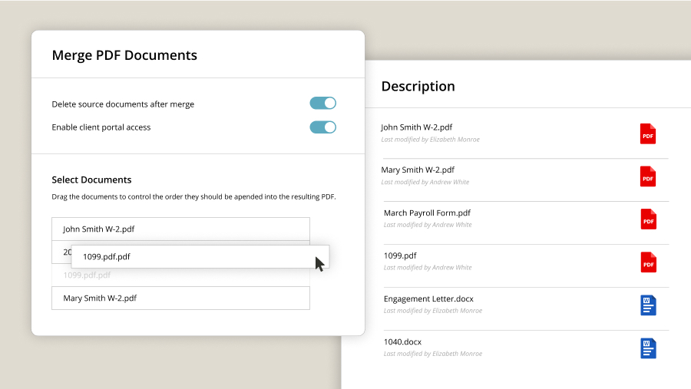Disable client portal access switch

322,127
